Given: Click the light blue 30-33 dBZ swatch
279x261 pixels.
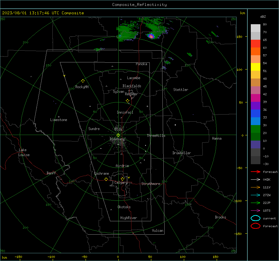Looking at the screenshot, I should [x=255, y=121].
